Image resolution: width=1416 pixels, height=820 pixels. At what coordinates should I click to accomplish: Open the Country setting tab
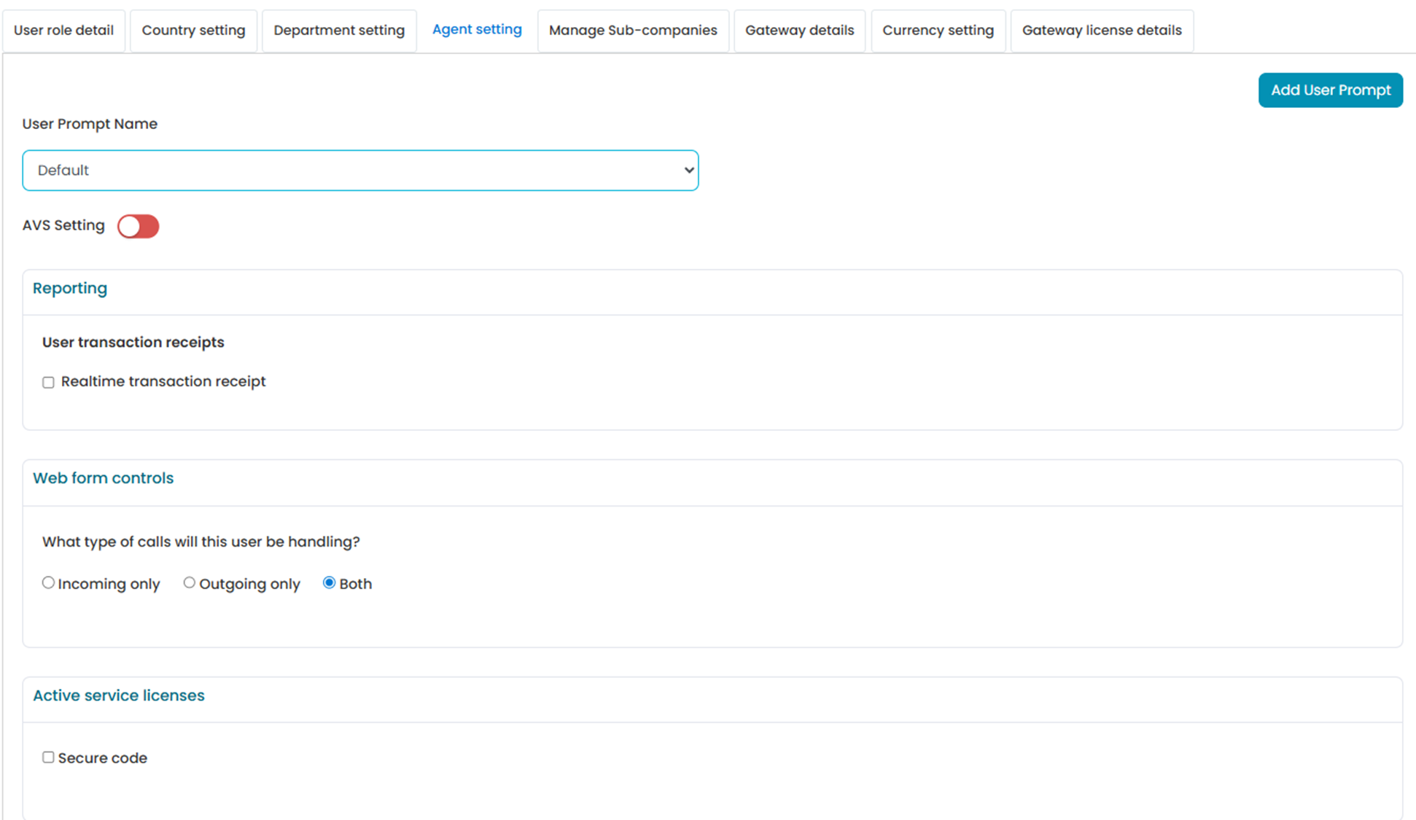193,31
